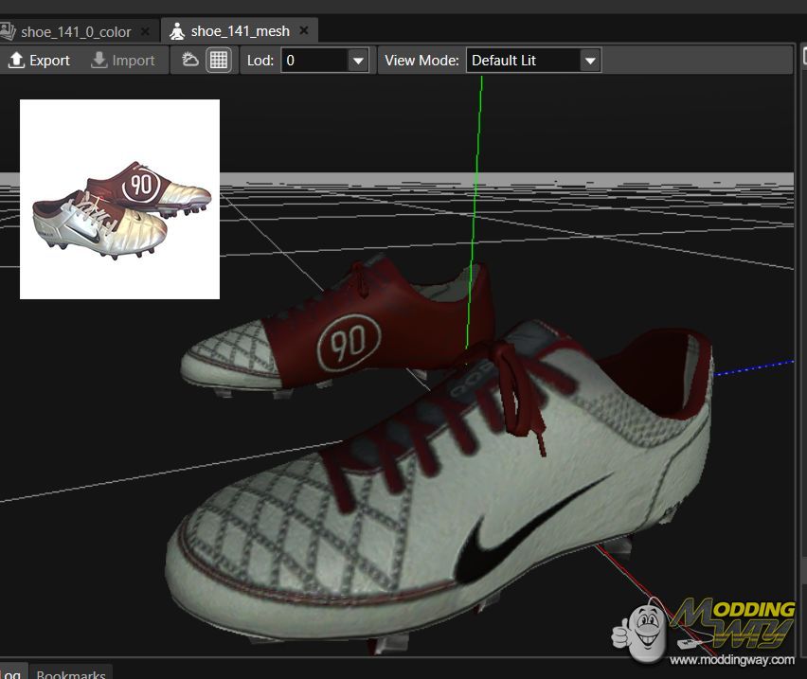Open the View Mode dropdown arrow
This screenshot has width=807, height=679.
point(590,61)
